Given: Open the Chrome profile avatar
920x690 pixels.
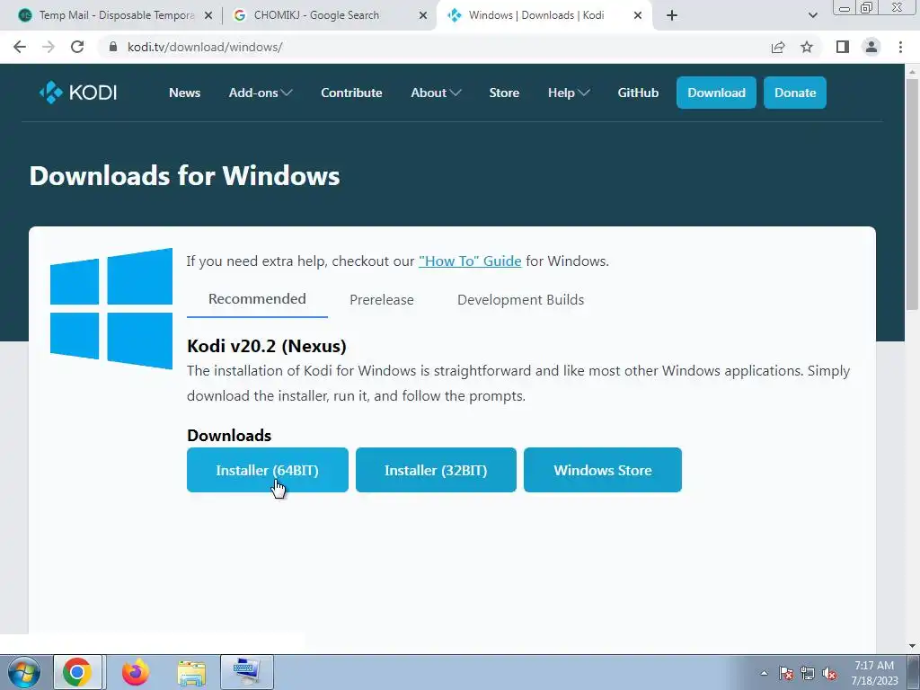Looking at the screenshot, I should coord(871,47).
